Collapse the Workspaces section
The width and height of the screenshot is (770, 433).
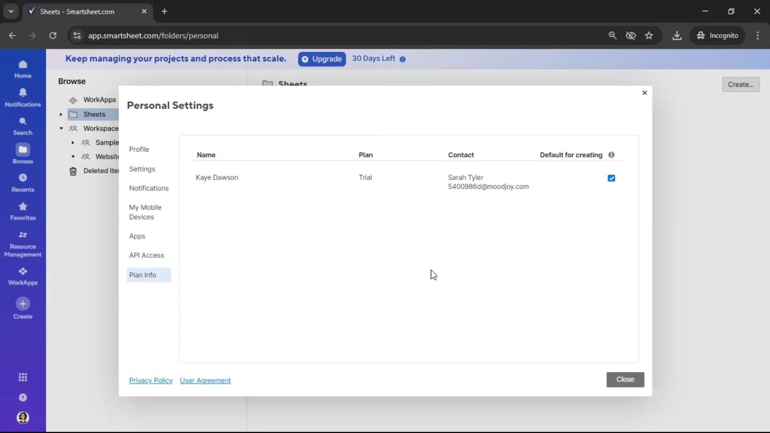tap(61, 128)
